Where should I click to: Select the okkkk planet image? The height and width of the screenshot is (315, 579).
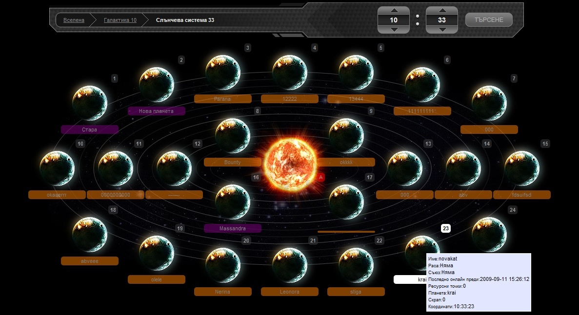[346, 135]
